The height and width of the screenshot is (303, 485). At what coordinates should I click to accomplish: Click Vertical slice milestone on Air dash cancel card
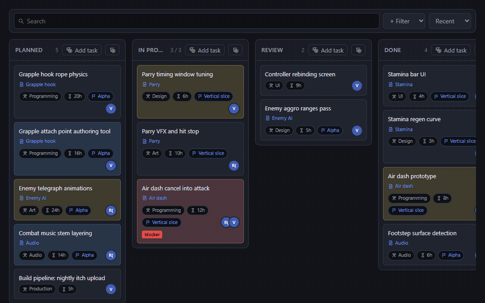[162, 223]
